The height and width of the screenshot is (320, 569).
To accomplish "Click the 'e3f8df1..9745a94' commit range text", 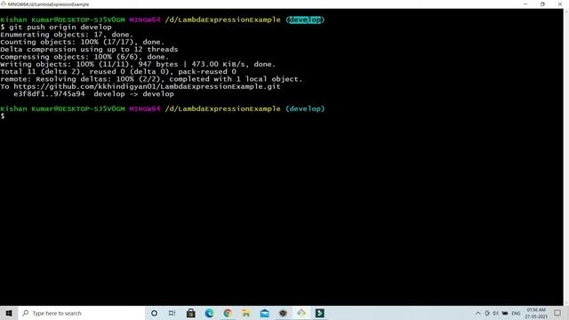I will tap(49, 94).
